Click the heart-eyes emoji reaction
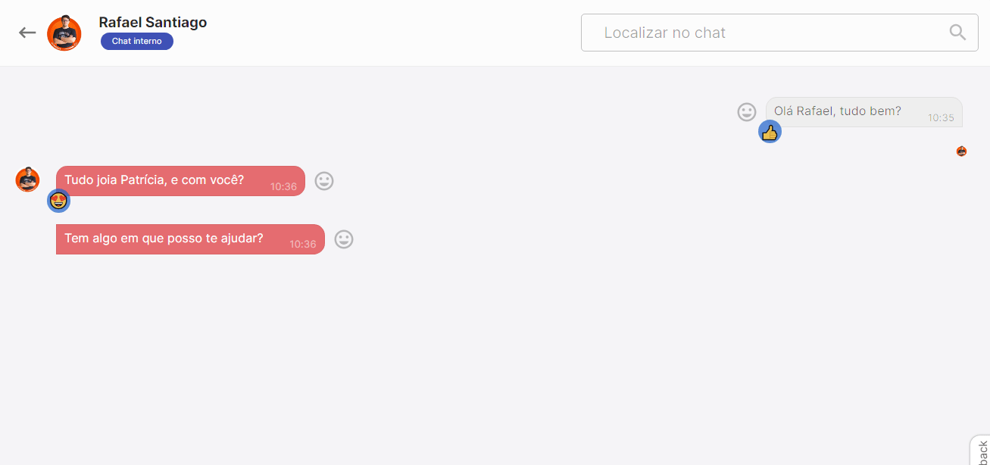This screenshot has width=990, height=465. (58, 201)
